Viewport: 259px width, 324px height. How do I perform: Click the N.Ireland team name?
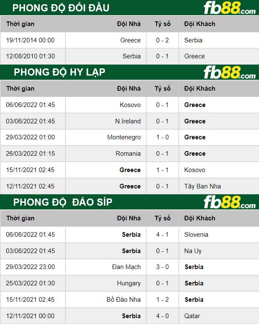coord(128,121)
